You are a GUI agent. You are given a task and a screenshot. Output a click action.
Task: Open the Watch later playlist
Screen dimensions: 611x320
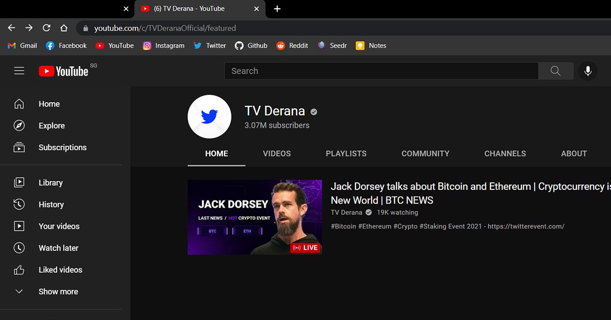(57, 248)
